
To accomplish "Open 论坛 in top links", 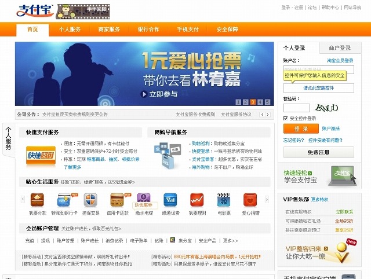I will click(312, 8).
